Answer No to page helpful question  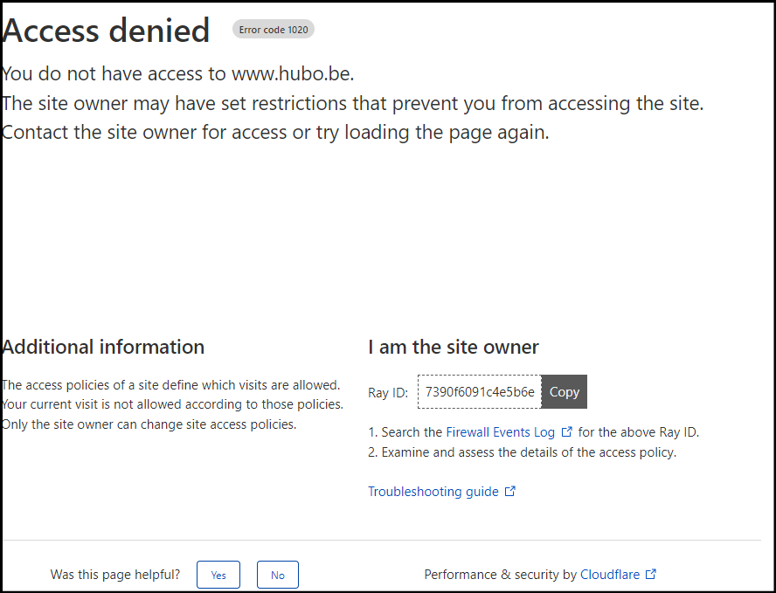pos(277,575)
